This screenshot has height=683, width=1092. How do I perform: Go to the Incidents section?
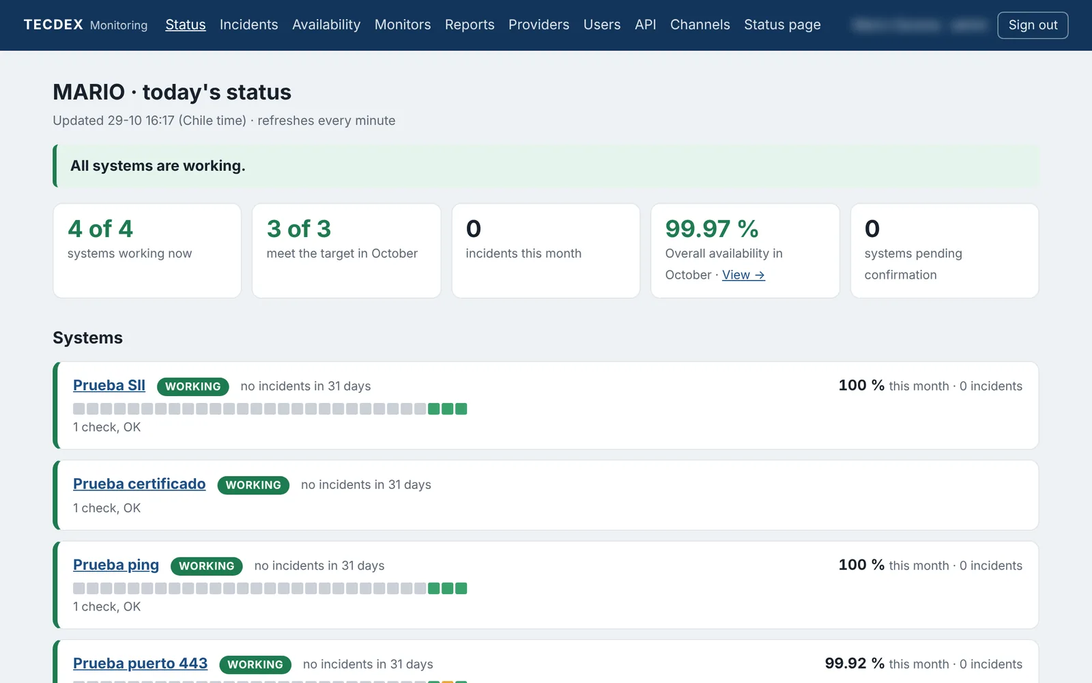[248, 25]
